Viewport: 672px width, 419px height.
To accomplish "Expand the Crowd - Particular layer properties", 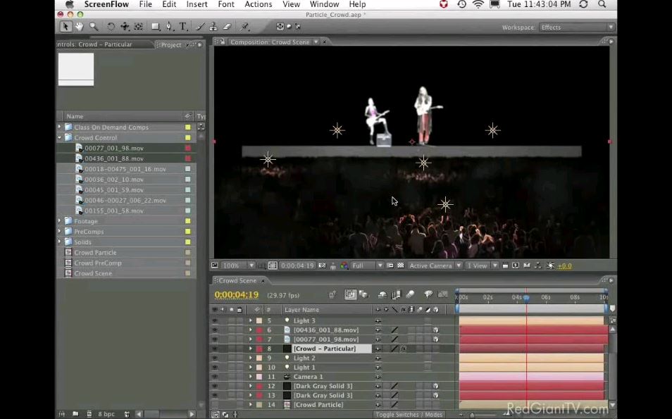I will [x=250, y=349].
